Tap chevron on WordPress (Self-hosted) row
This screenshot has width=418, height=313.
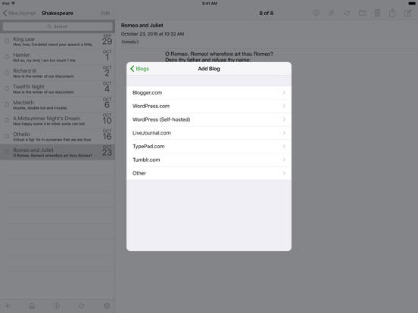(284, 119)
